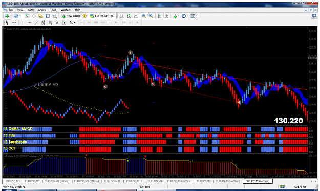Viewport: 320px width, 191px height.
Task: Expand the Arrows tool dropdown arrow
Action: [x=75, y=23]
